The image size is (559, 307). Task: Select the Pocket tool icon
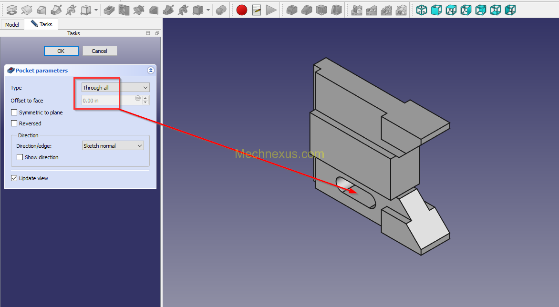pos(109,10)
